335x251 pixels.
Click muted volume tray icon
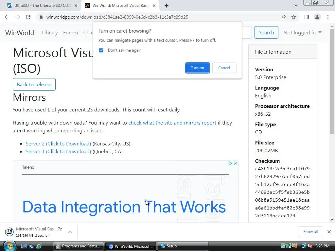pyautogui.click(x=310, y=246)
